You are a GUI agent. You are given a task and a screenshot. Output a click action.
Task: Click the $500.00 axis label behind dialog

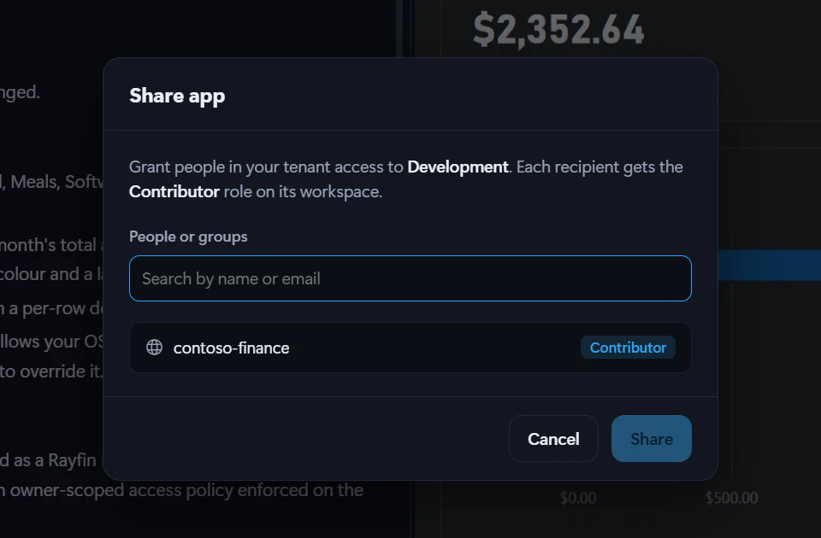point(731,498)
